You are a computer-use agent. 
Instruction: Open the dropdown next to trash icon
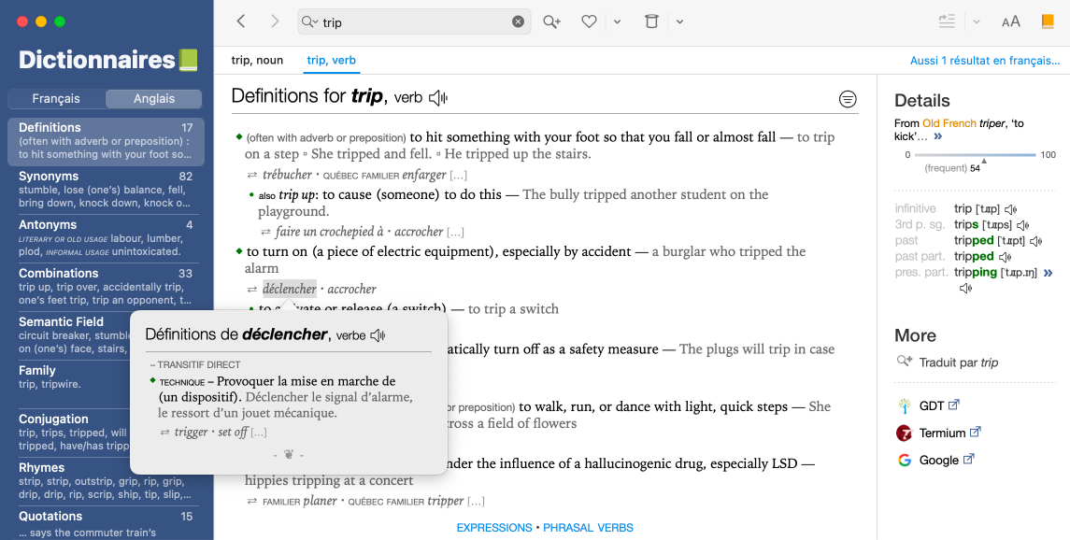[680, 21]
